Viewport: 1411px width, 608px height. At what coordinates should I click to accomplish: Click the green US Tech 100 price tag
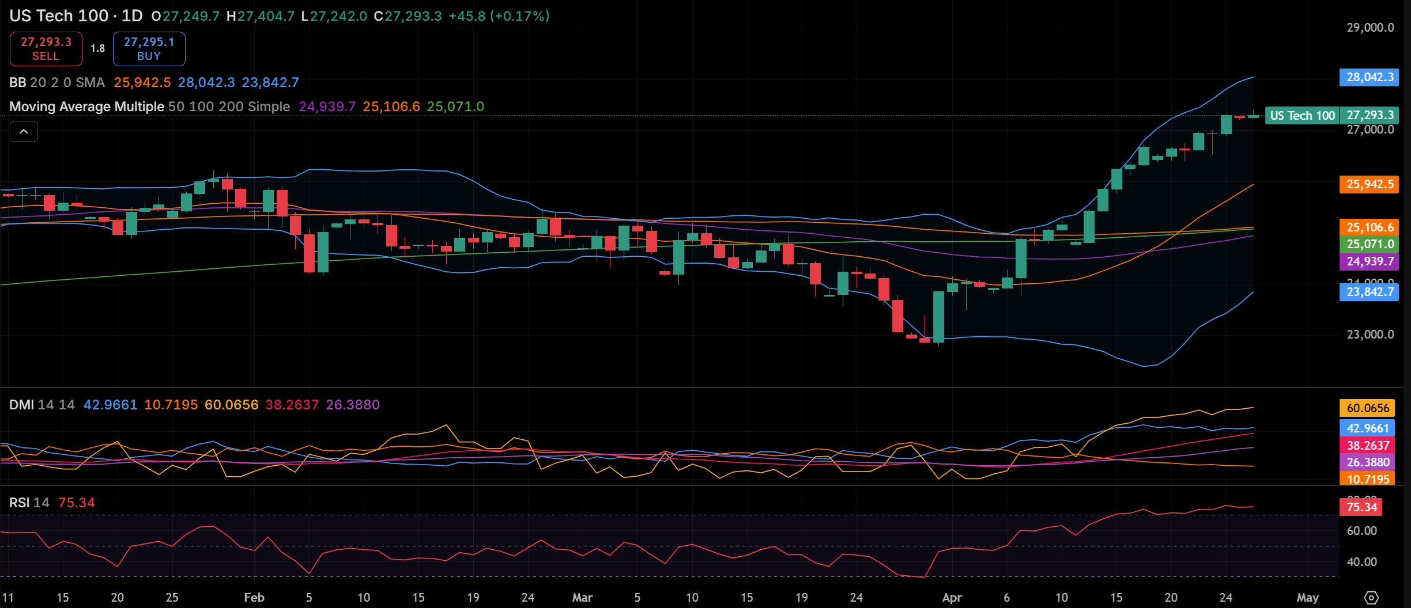(x=1302, y=116)
